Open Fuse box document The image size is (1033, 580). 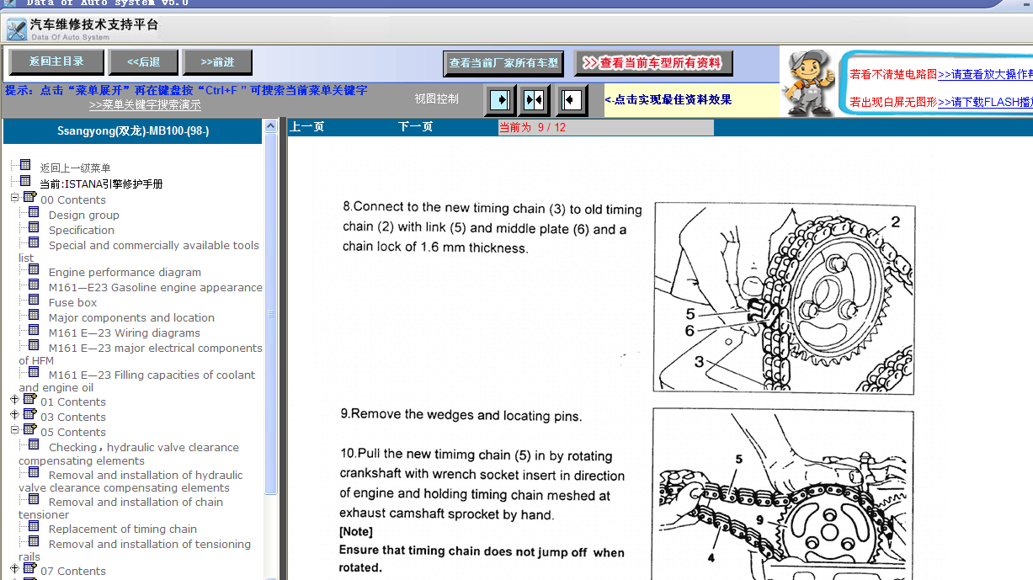pos(72,302)
